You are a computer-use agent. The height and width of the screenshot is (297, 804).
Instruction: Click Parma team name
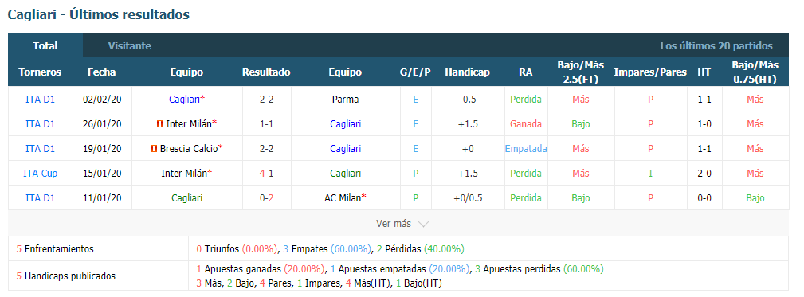(x=345, y=100)
